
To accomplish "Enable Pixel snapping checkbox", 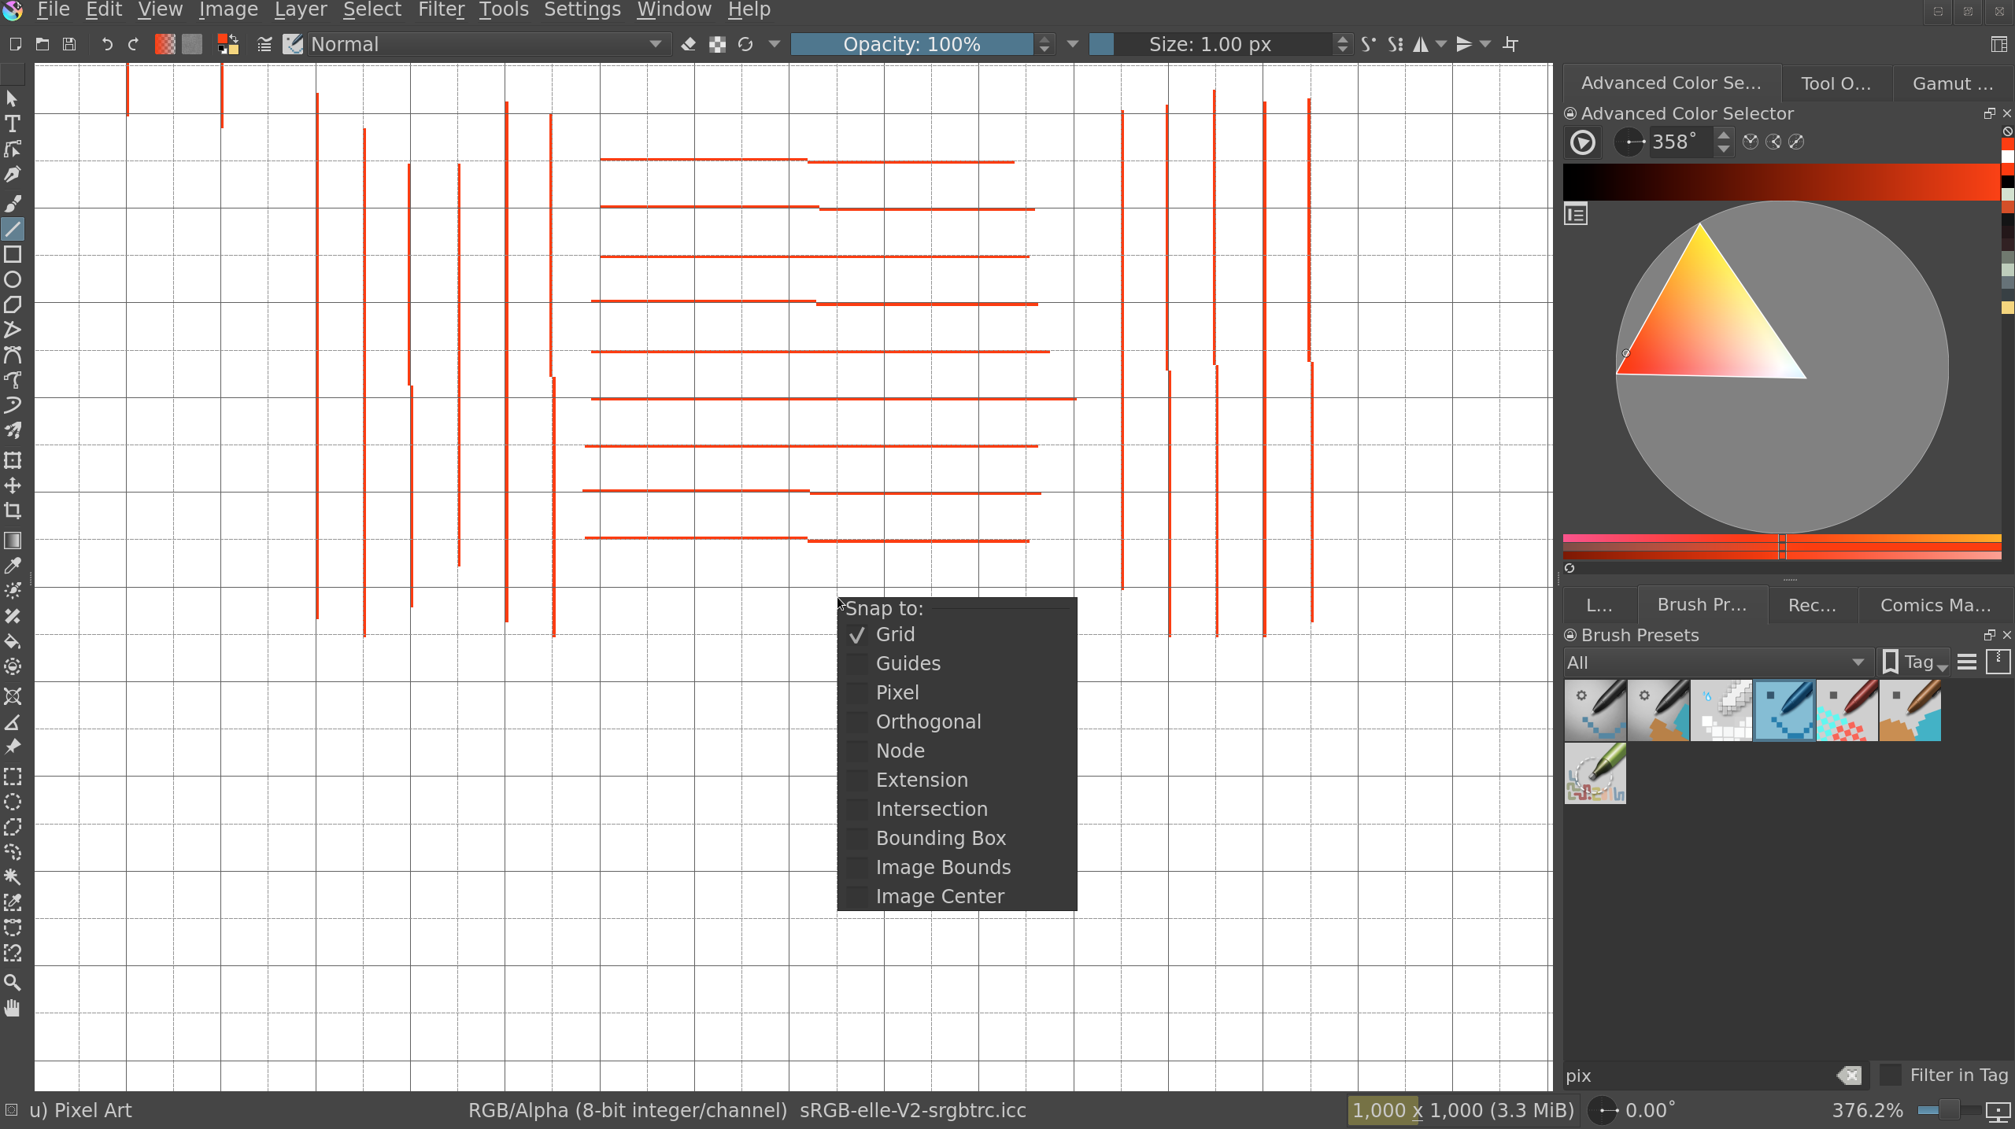I will (x=857, y=692).
